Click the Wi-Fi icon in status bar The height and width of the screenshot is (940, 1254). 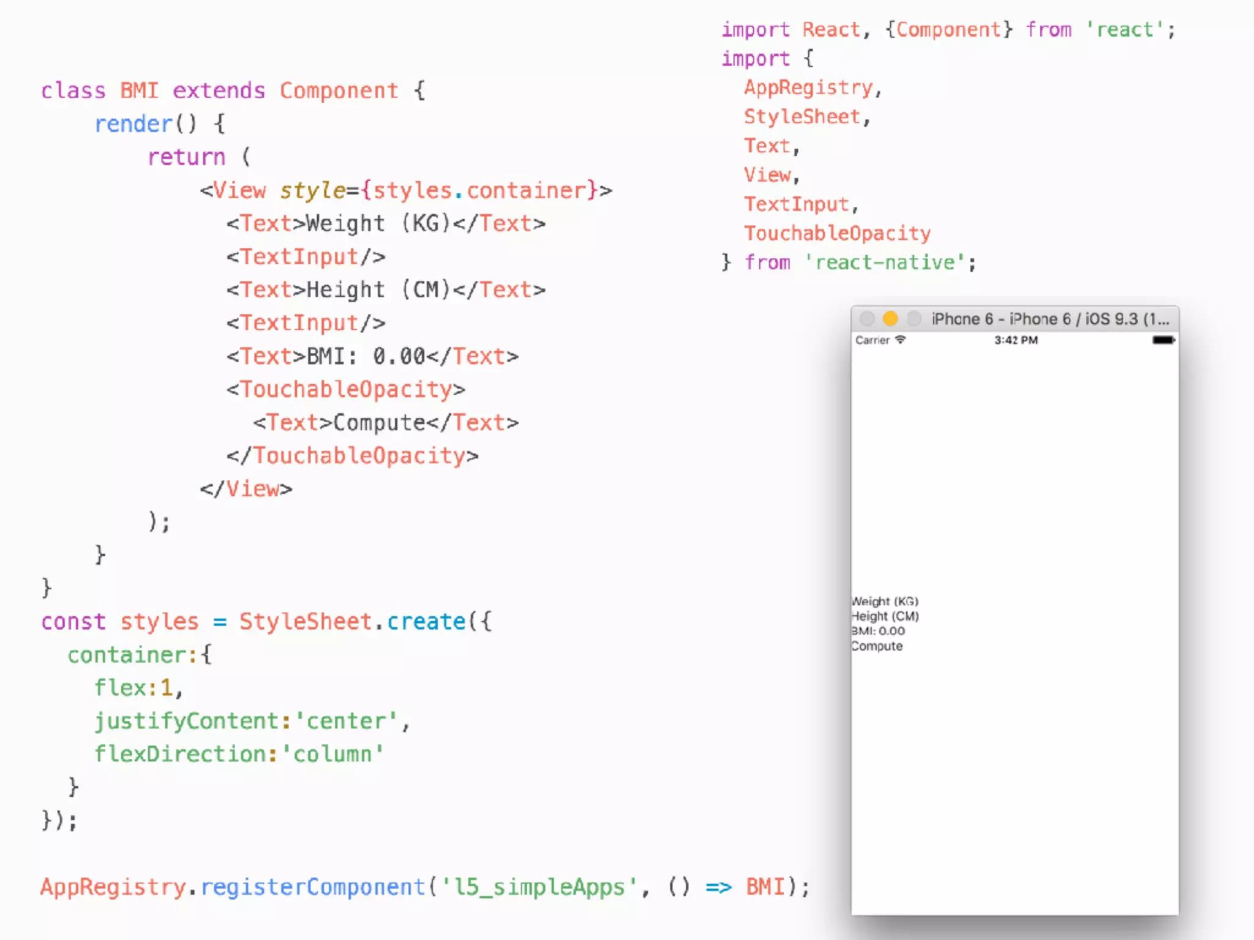(x=900, y=340)
